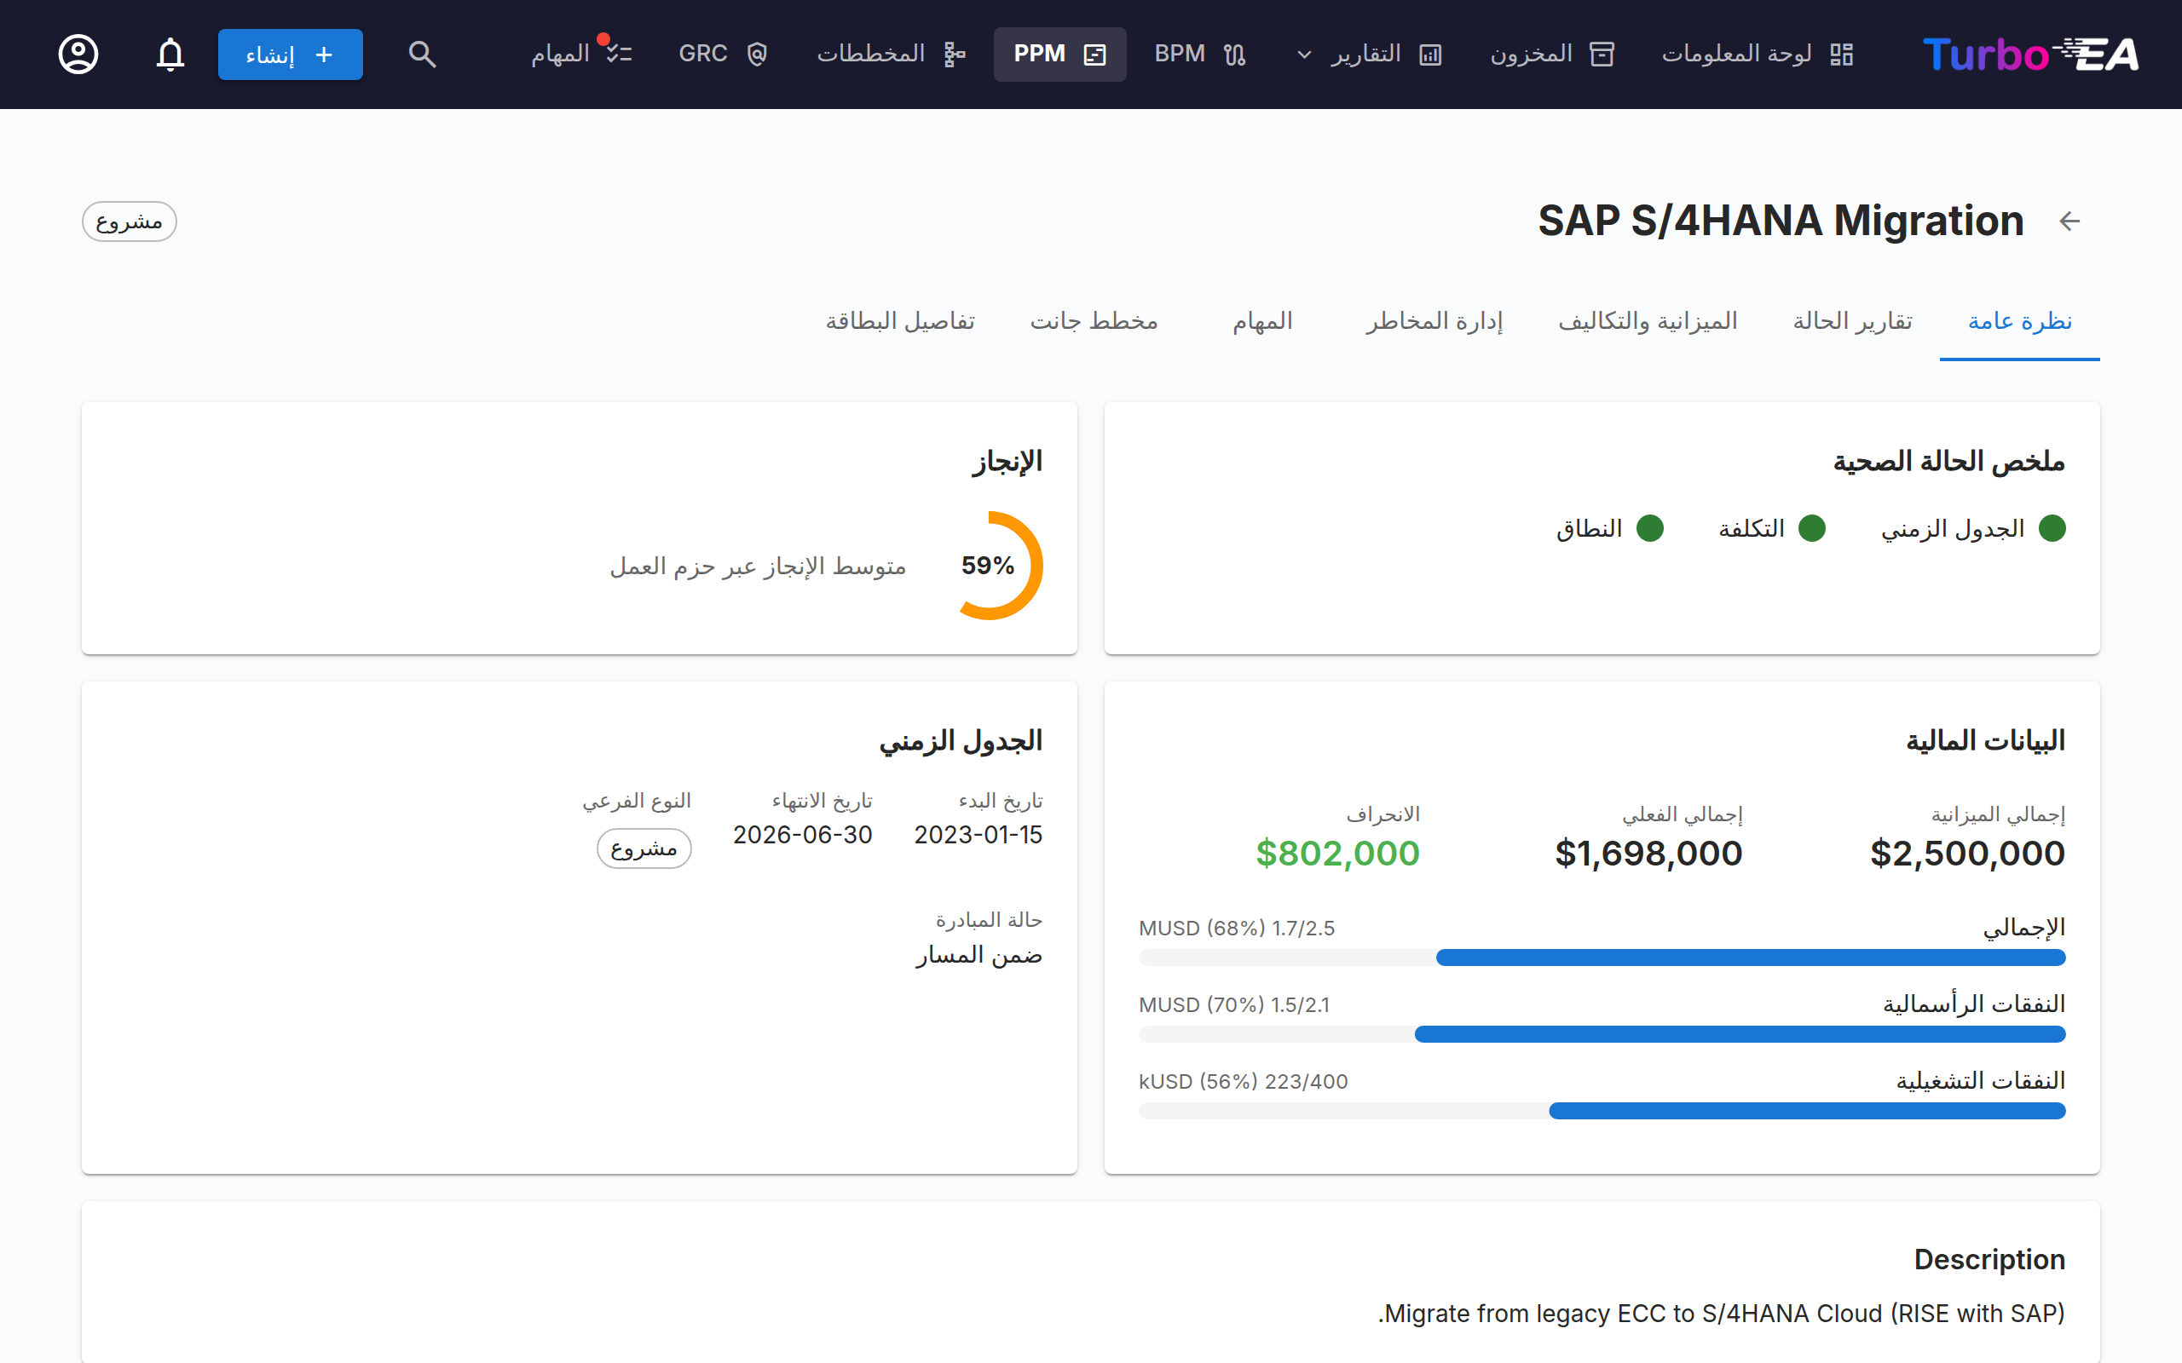Image resolution: width=2182 pixels, height=1363 pixels.
Task: Click the tasks checklist icon in navbar
Action: [x=619, y=54]
